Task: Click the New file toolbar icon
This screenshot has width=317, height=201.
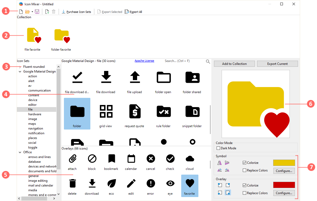Action: coord(21,12)
